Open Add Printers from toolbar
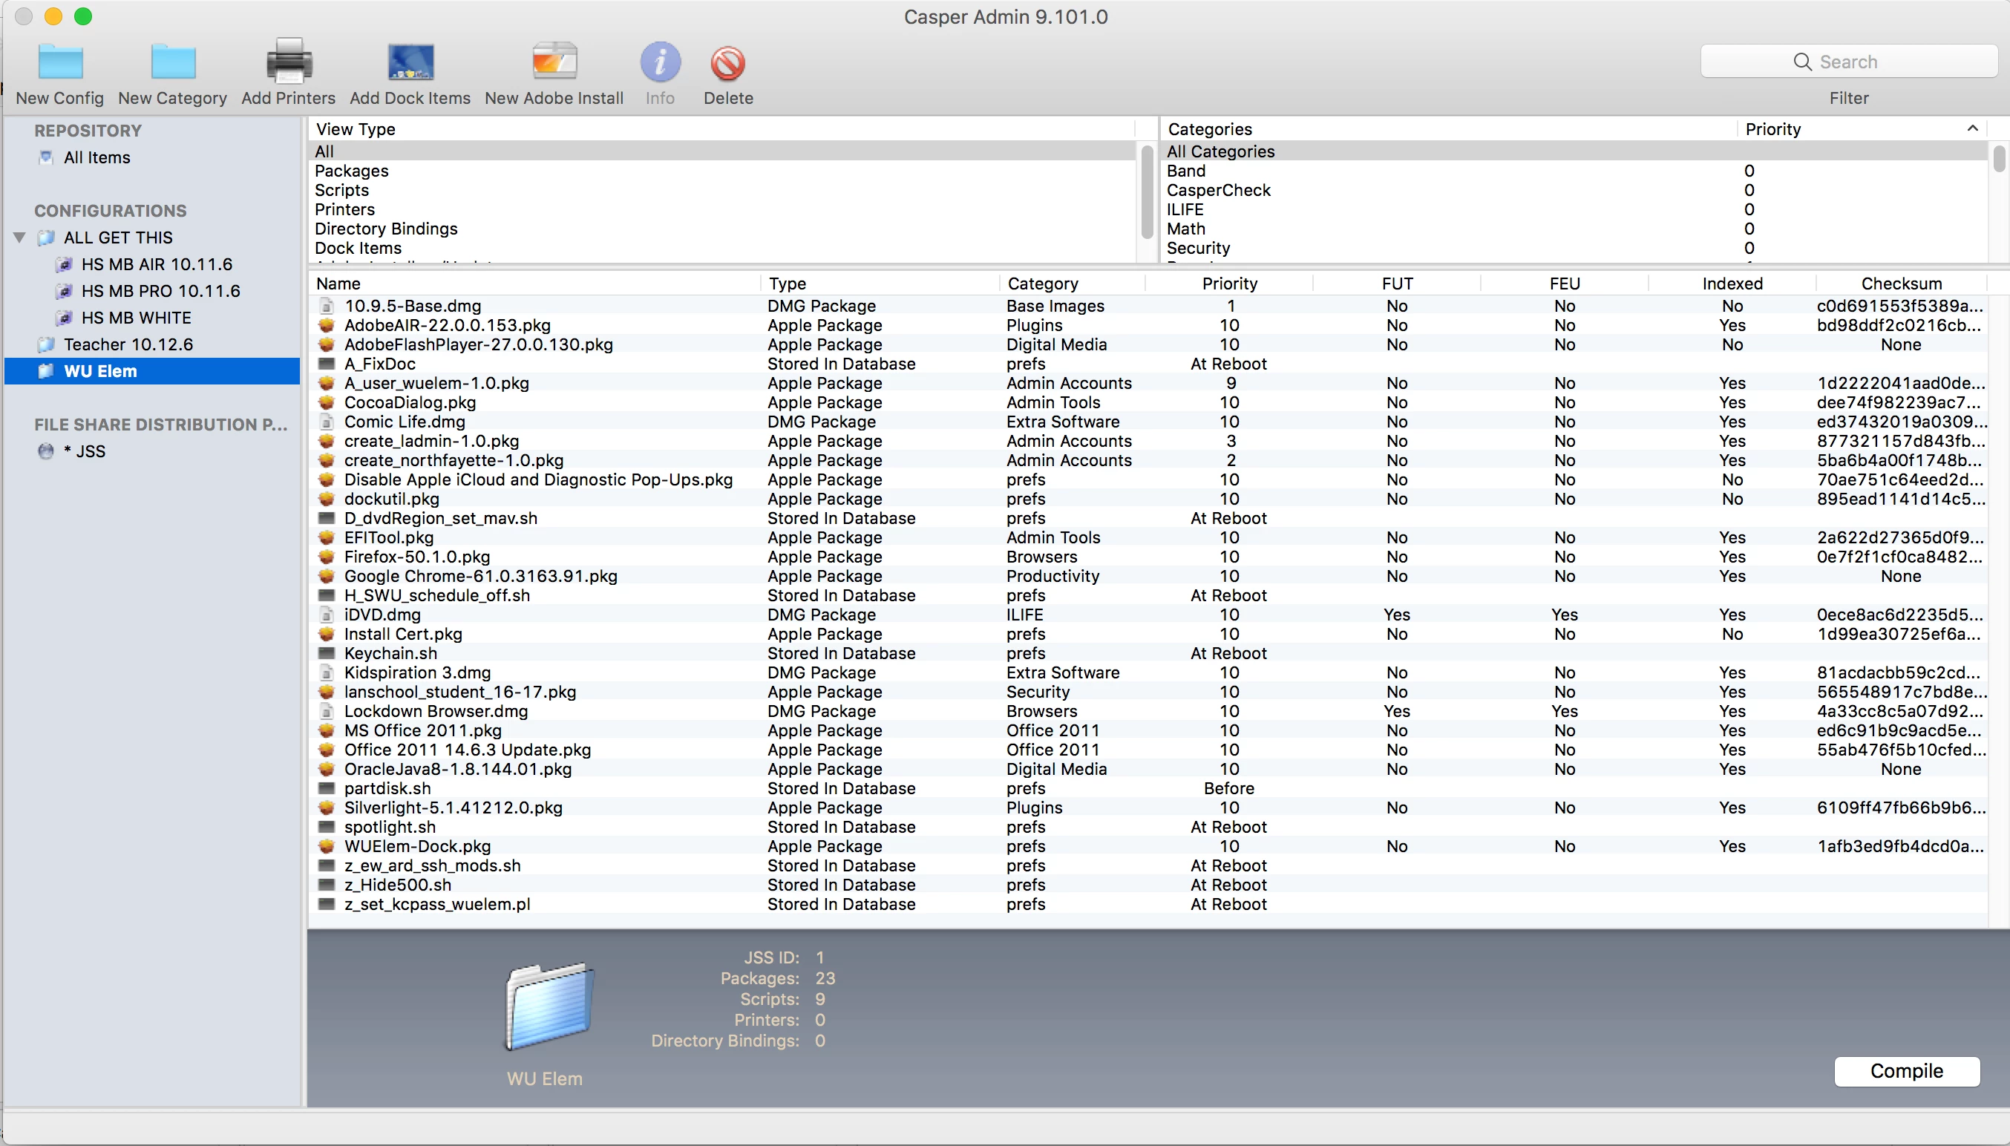2010x1146 pixels. coord(288,63)
